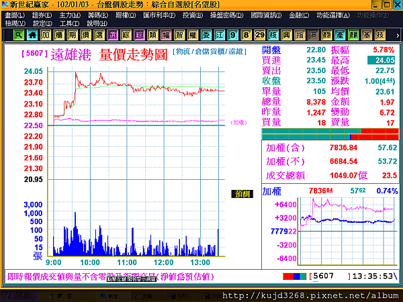Viewport: 403px width, 302px height.
Task: Select the 期 toolbar icon
Action: click(73, 35)
